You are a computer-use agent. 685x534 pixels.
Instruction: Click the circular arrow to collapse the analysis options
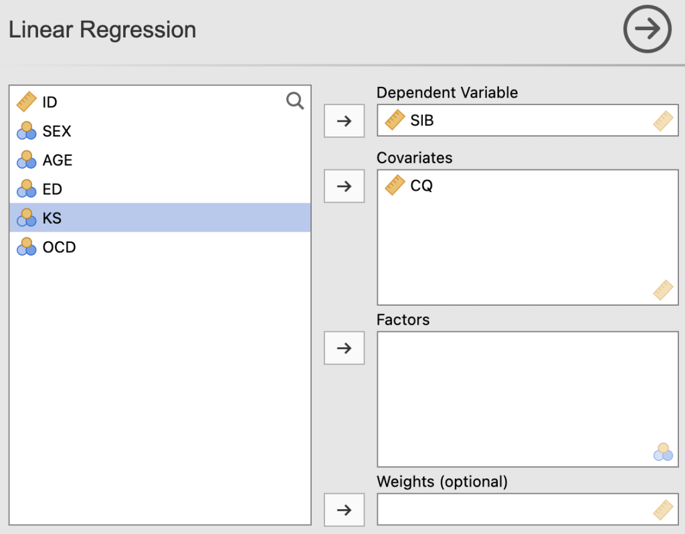click(646, 29)
